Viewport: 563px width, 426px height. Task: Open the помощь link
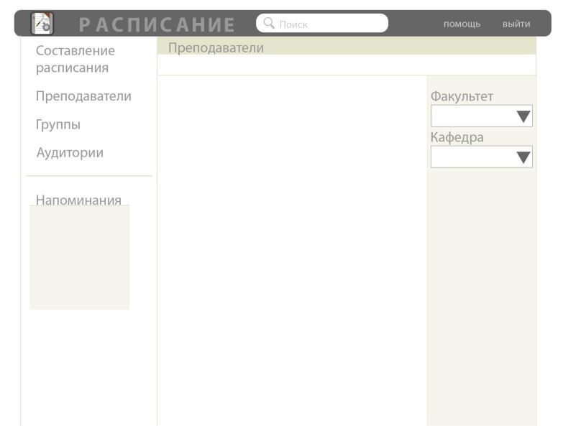tap(462, 24)
